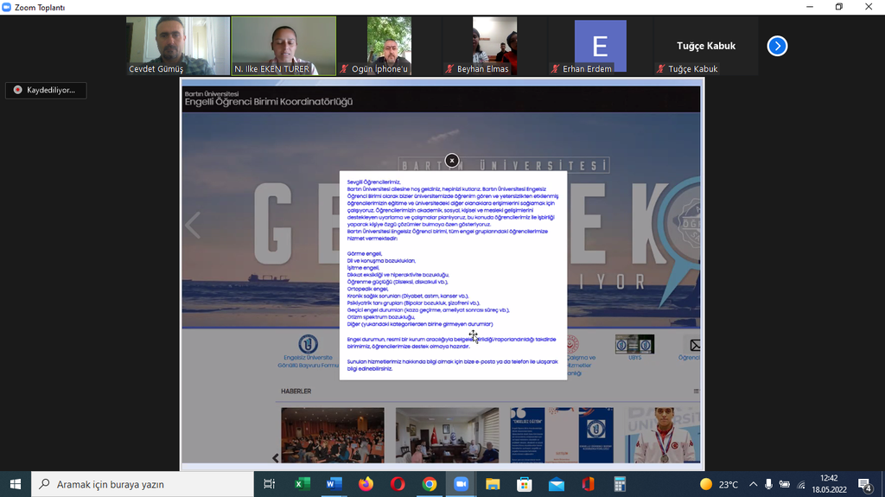This screenshot has width=885, height=497.
Task: Open Task View from taskbar
Action: point(270,484)
